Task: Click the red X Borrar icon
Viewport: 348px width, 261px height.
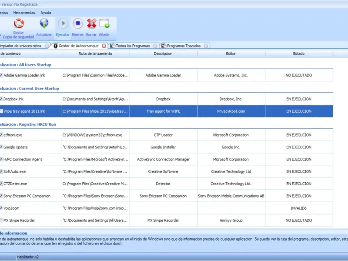Action: click(91, 23)
